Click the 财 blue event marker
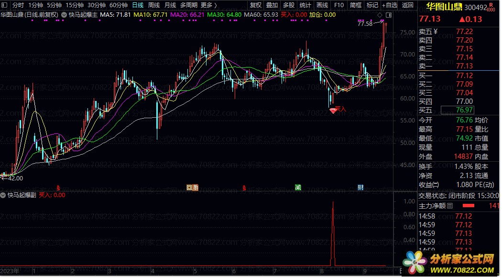Image resolution: width=502 pixels, height=278 pixels. point(360,188)
